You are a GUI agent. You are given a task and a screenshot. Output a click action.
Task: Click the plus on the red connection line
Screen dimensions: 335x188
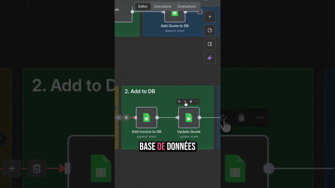118,118
